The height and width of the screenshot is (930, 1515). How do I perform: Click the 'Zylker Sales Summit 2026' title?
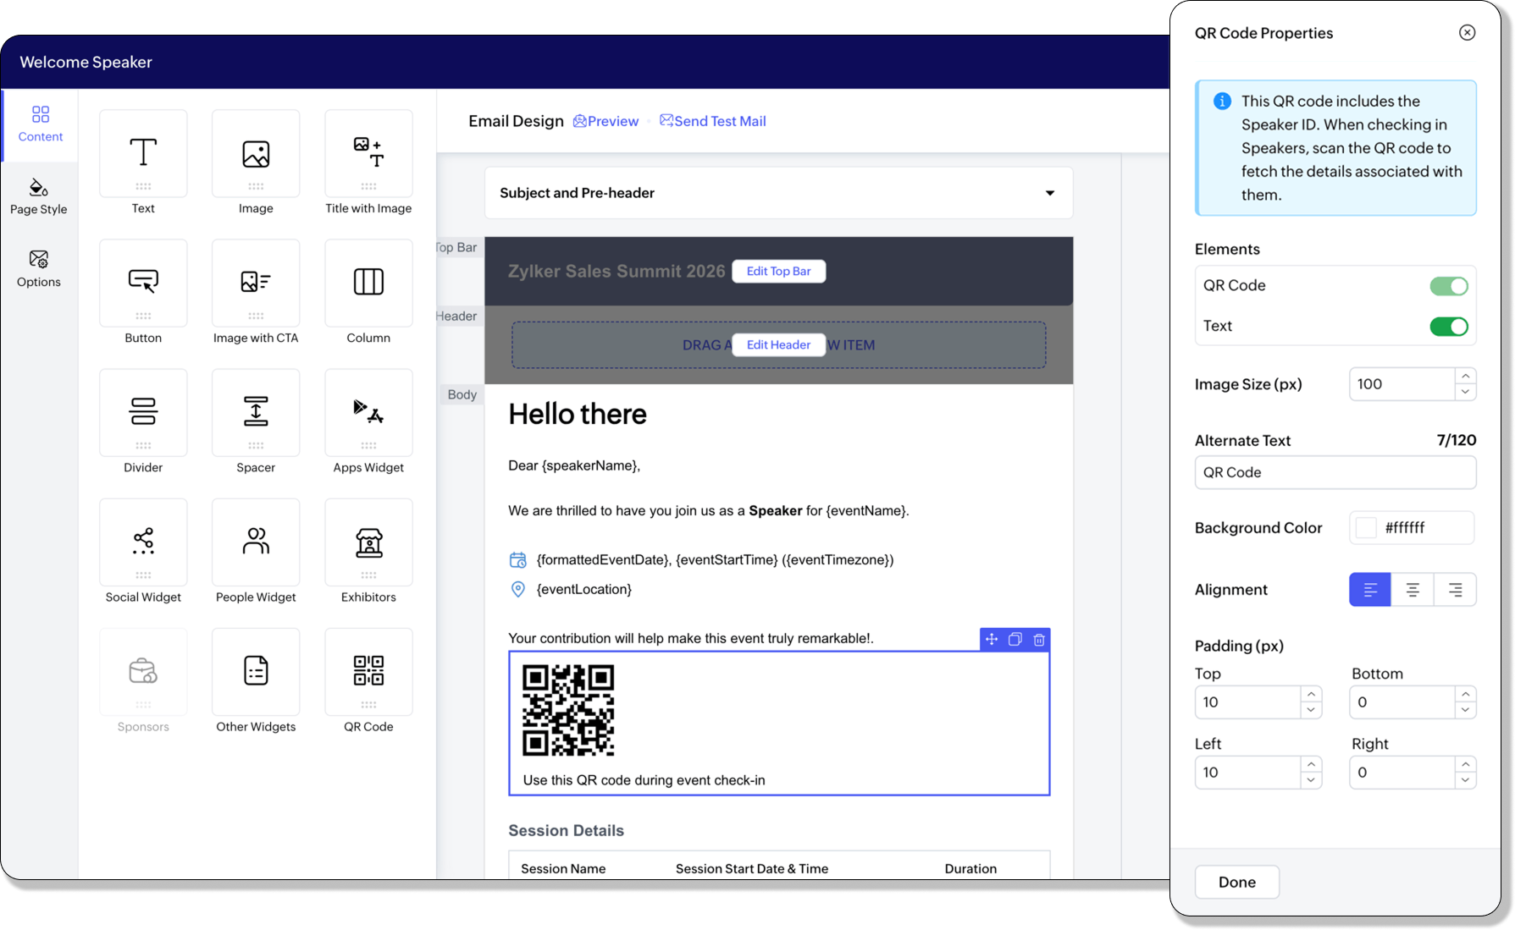point(617,272)
